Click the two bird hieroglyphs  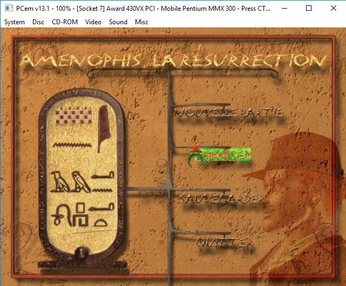(x=70, y=182)
